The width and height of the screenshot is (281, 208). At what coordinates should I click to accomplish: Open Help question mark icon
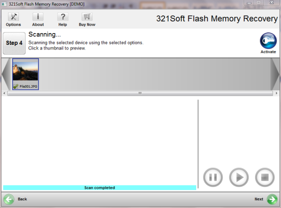[x=63, y=17]
